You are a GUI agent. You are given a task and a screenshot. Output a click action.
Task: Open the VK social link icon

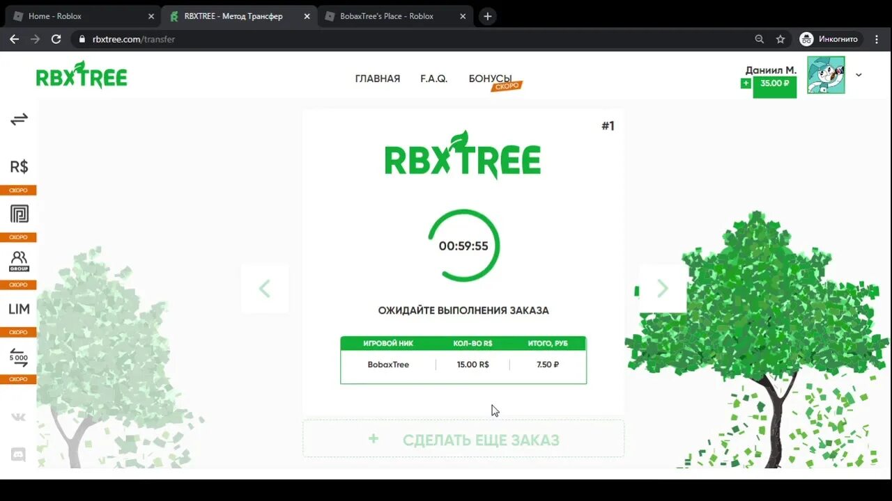pos(19,417)
